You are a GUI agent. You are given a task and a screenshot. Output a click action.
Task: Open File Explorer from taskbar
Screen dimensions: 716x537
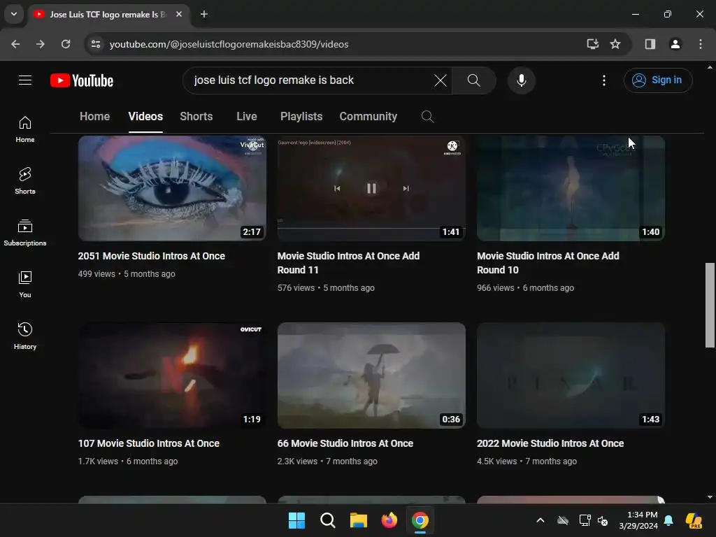pos(359,520)
